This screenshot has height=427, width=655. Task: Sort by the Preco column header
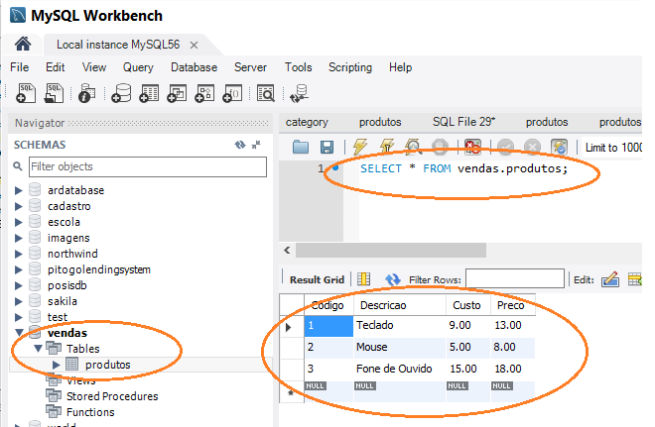coord(512,305)
